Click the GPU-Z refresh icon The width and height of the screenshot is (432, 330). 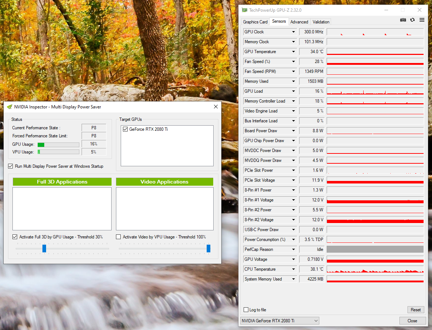[x=413, y=20]
